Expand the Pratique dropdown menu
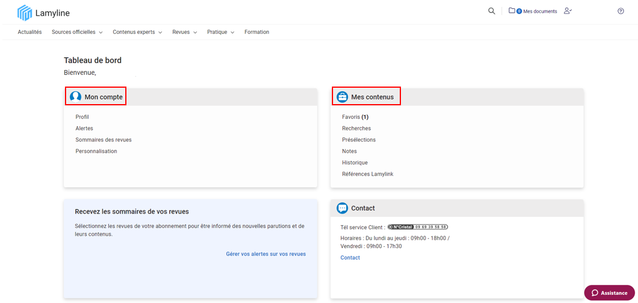 [x=220, y=32]
